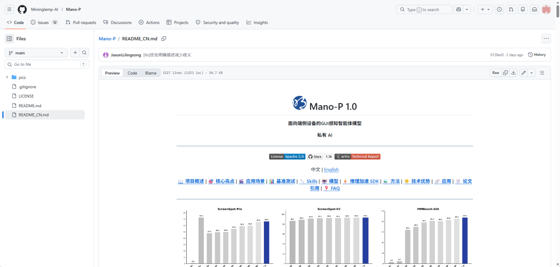This screenshot has height=267, width=560.
Task: Open the Pull requests tab
Action: pos(81,22)
